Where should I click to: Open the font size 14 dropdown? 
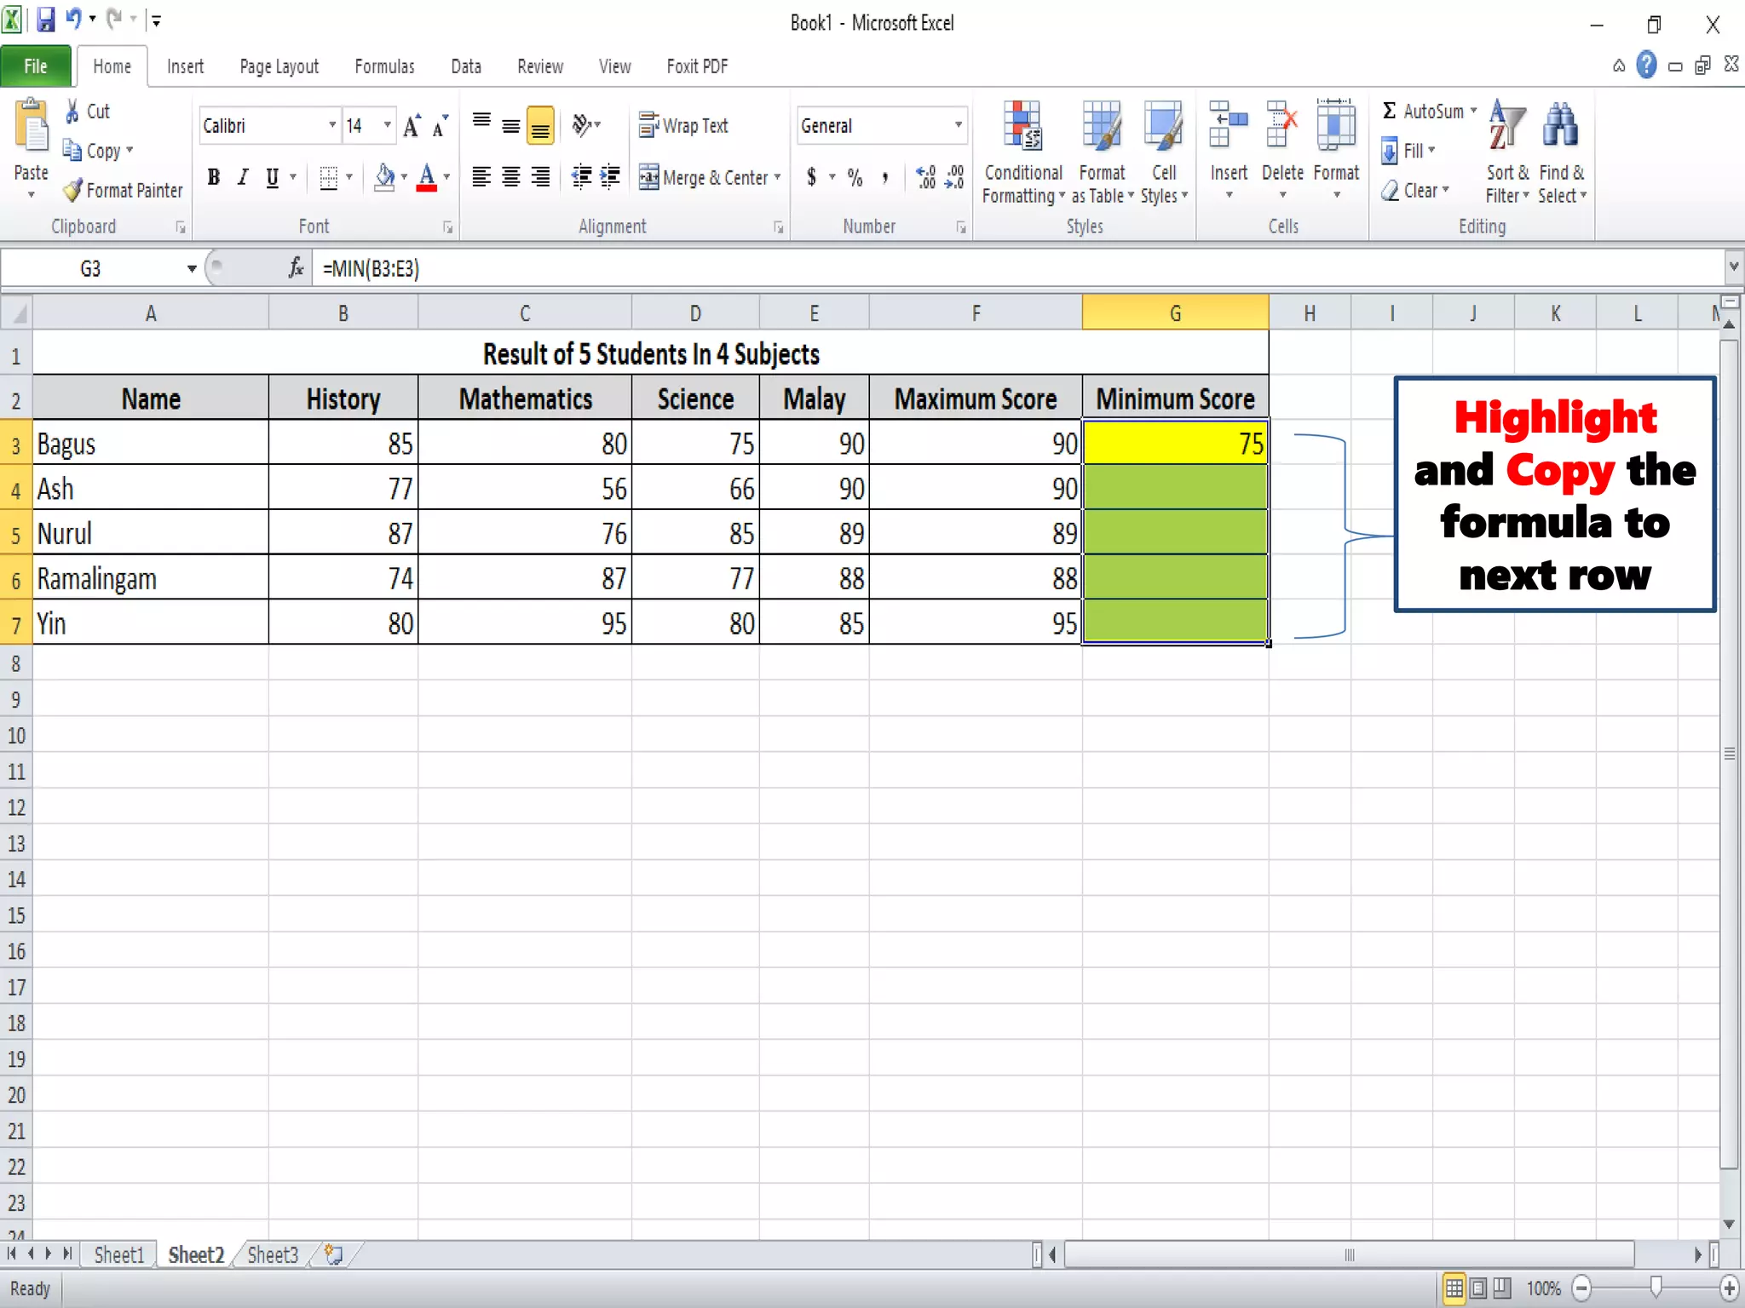tap(388, 126)
